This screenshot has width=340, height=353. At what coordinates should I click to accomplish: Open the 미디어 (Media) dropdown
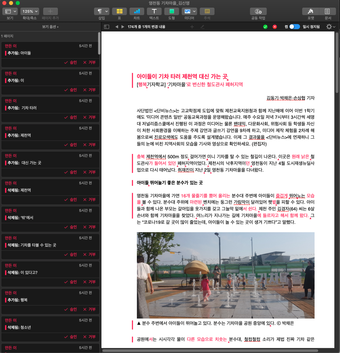click(189, 11)
